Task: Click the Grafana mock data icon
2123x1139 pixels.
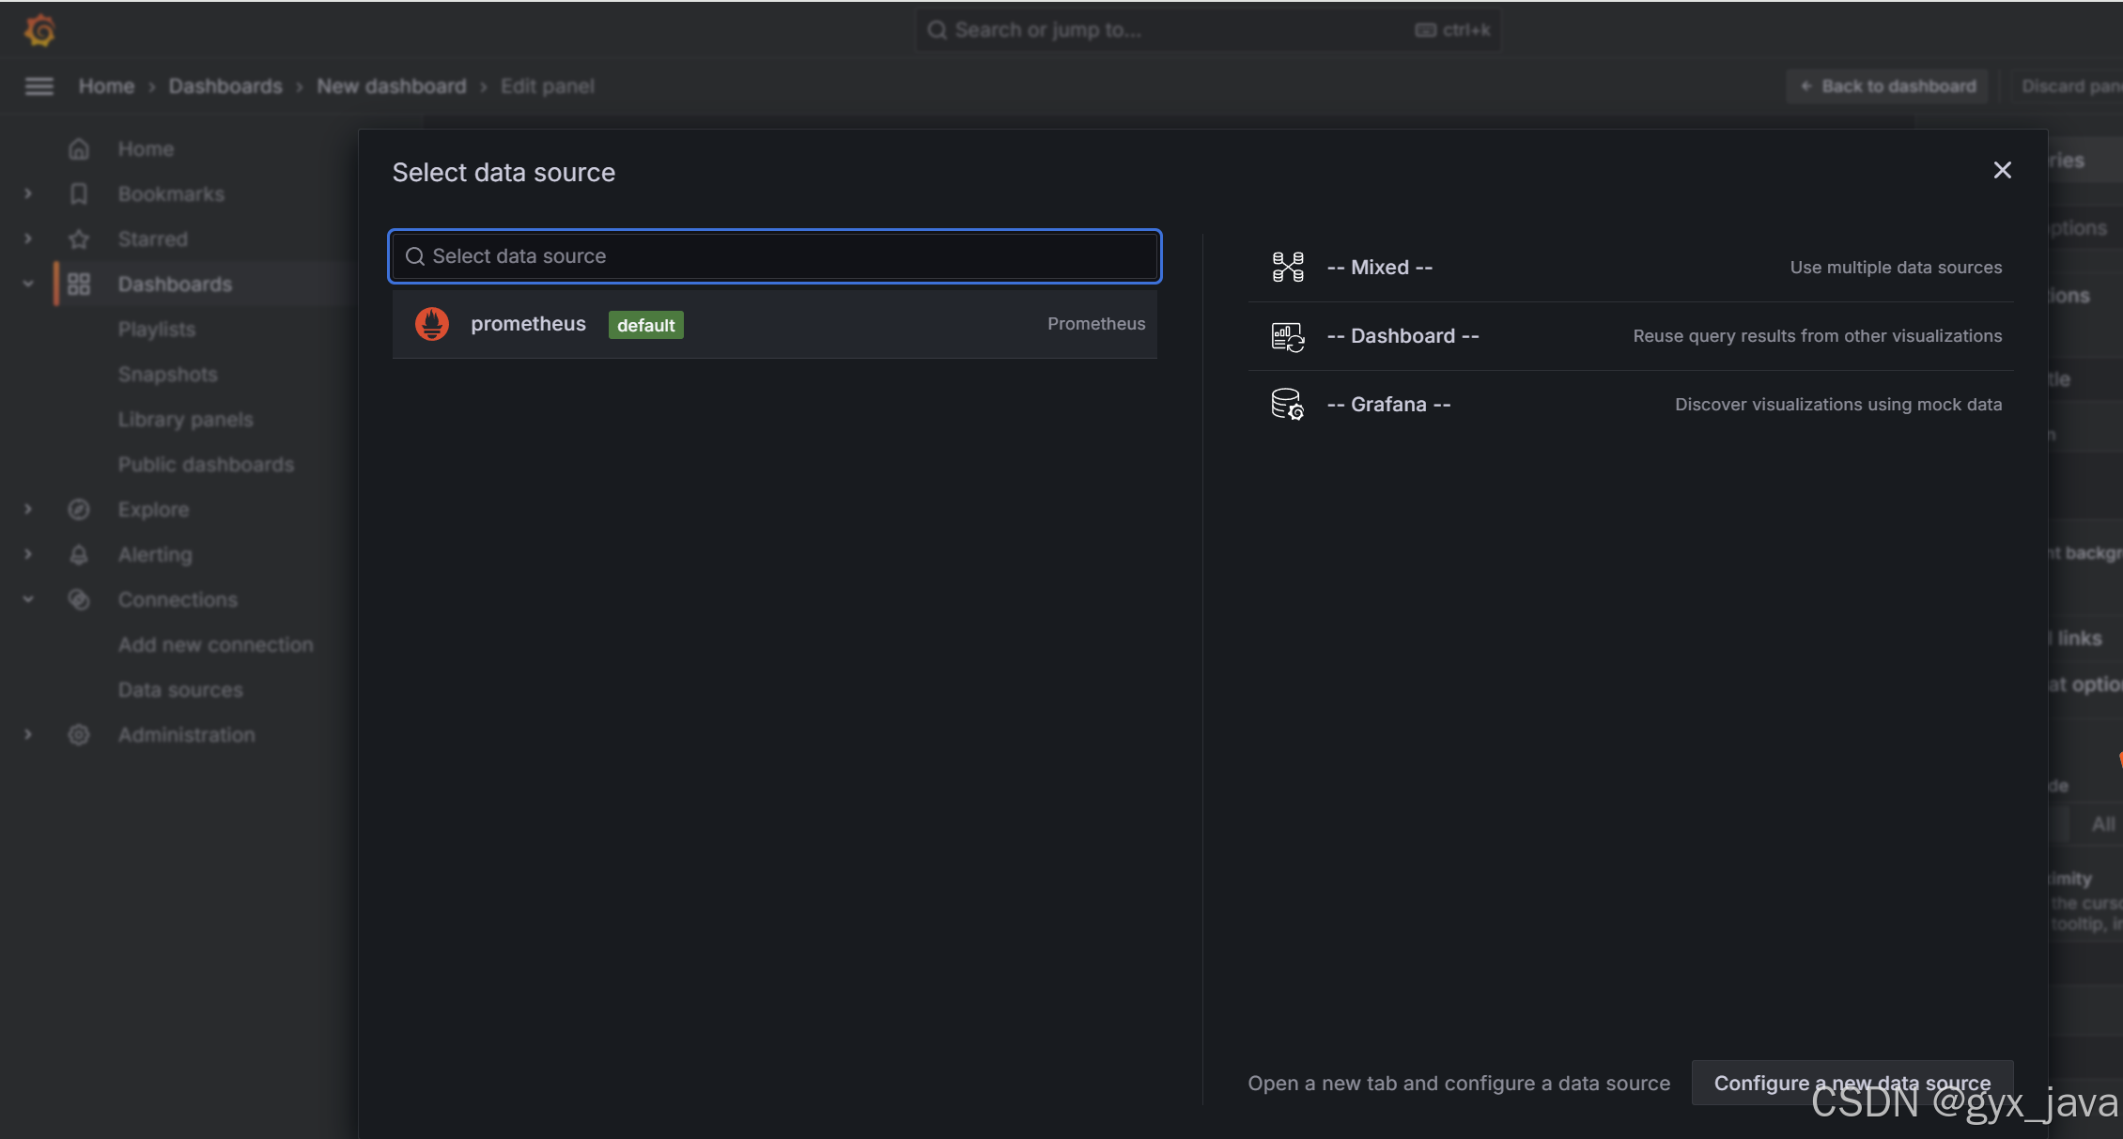Action: [x=1287, y=405]
